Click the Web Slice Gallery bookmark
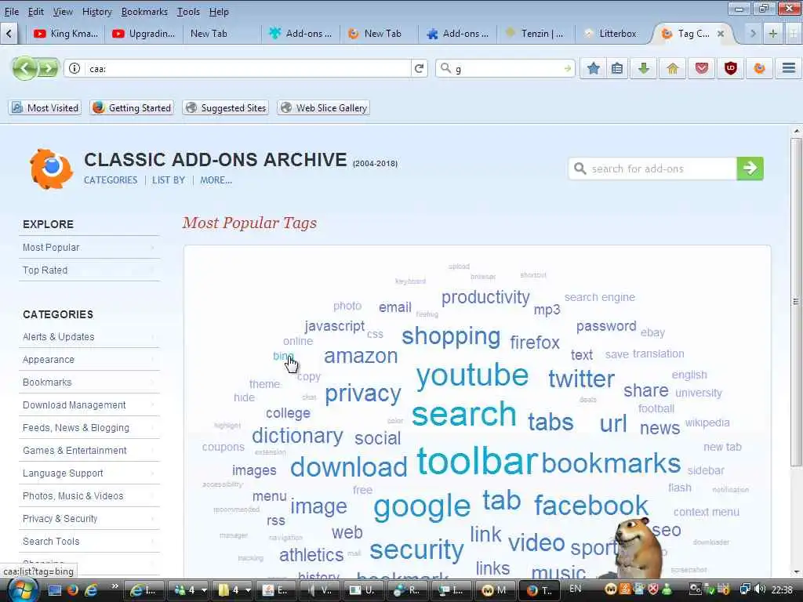This screenshot has height=602, width=803. click(324, 108)
